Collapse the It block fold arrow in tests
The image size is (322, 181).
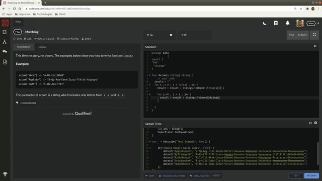point(150,148)
